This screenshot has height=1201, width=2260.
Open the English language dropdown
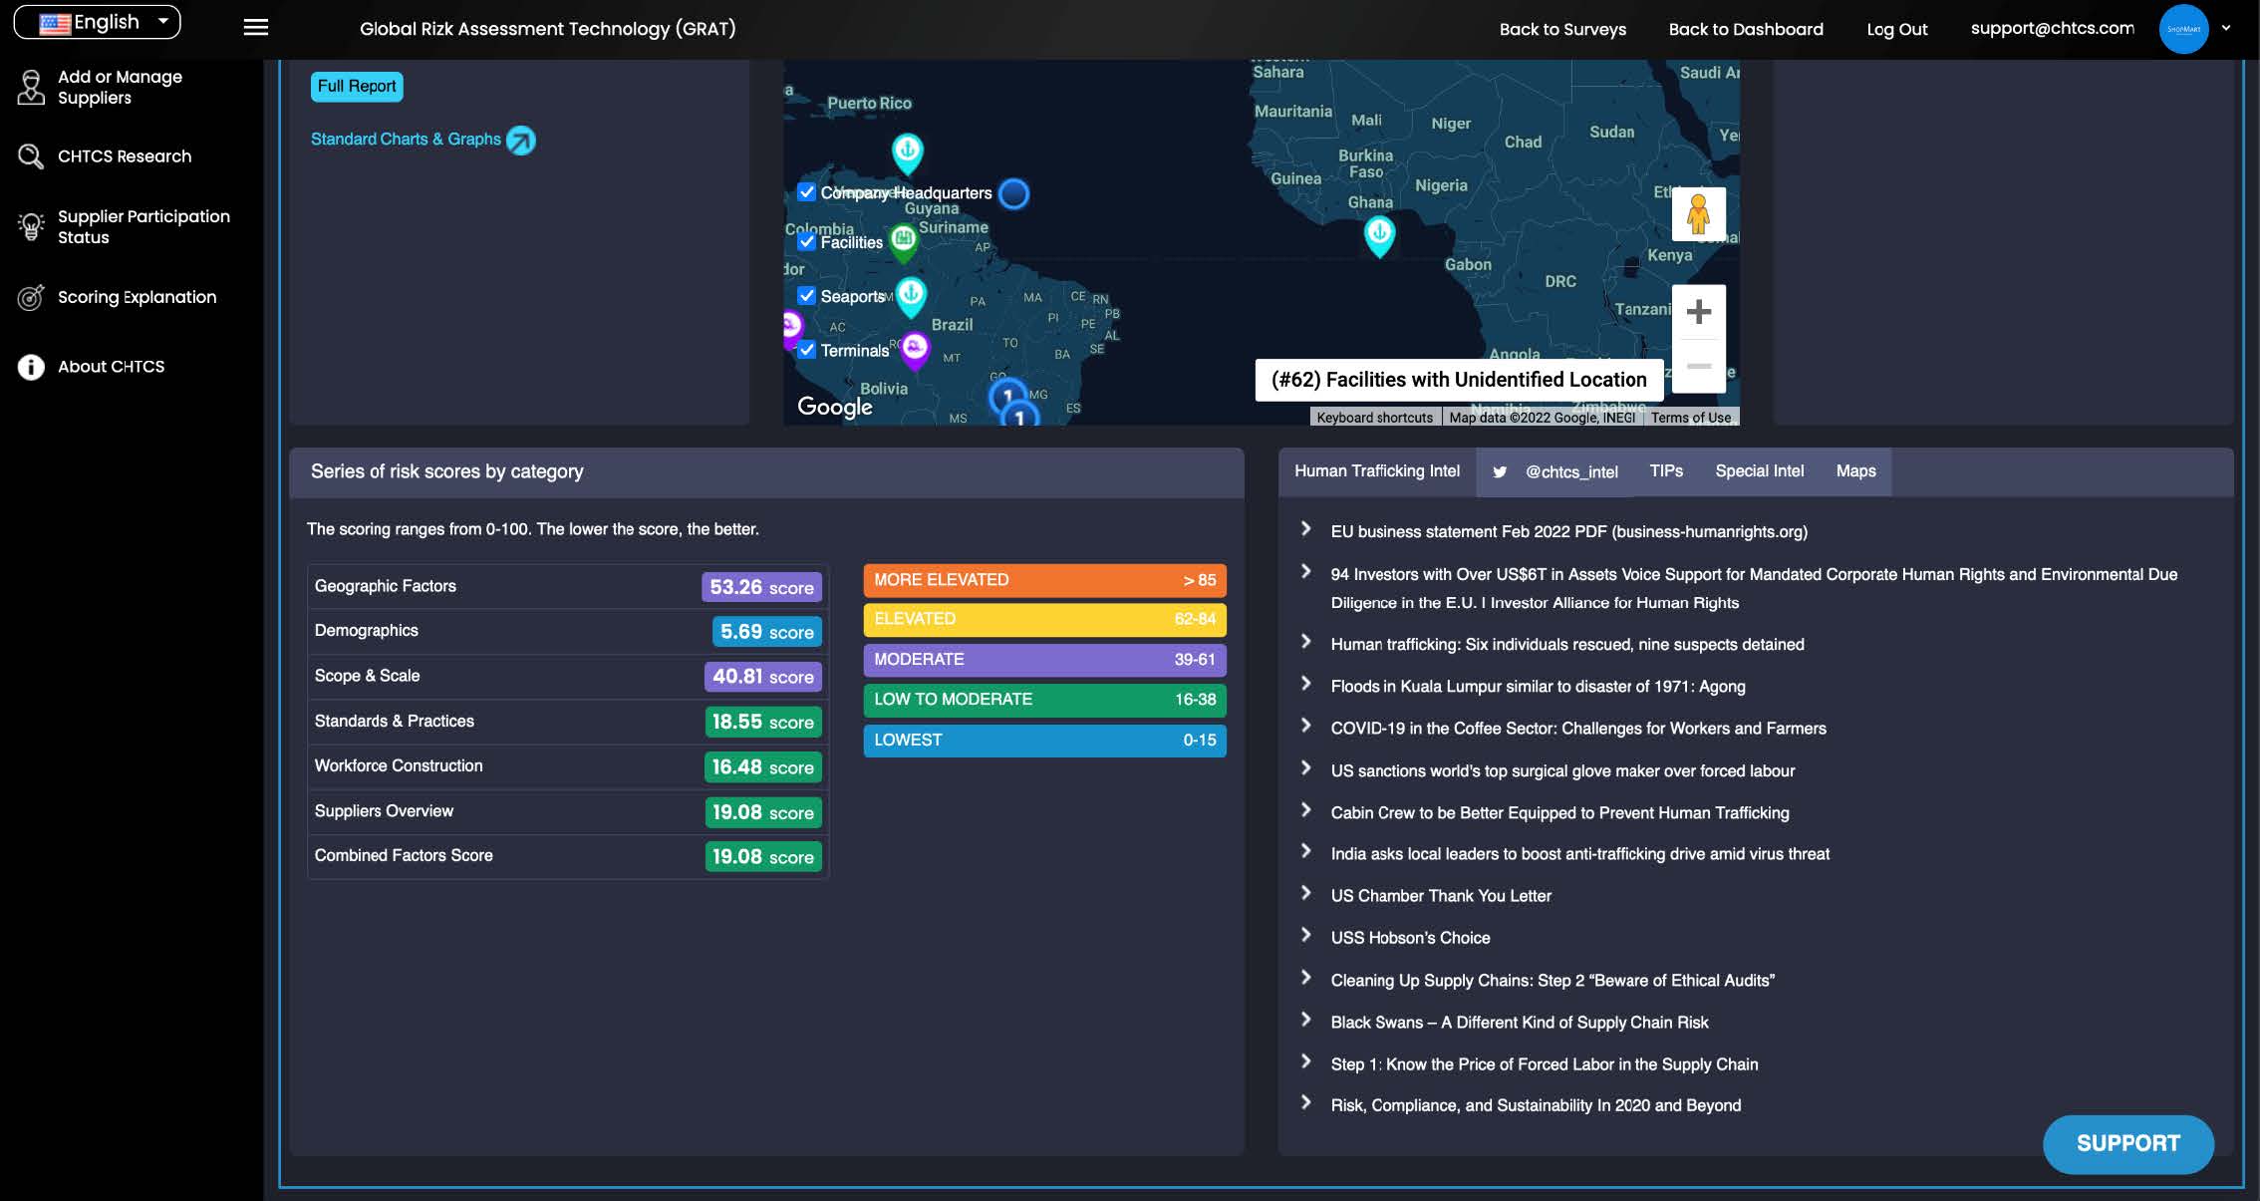97,22
